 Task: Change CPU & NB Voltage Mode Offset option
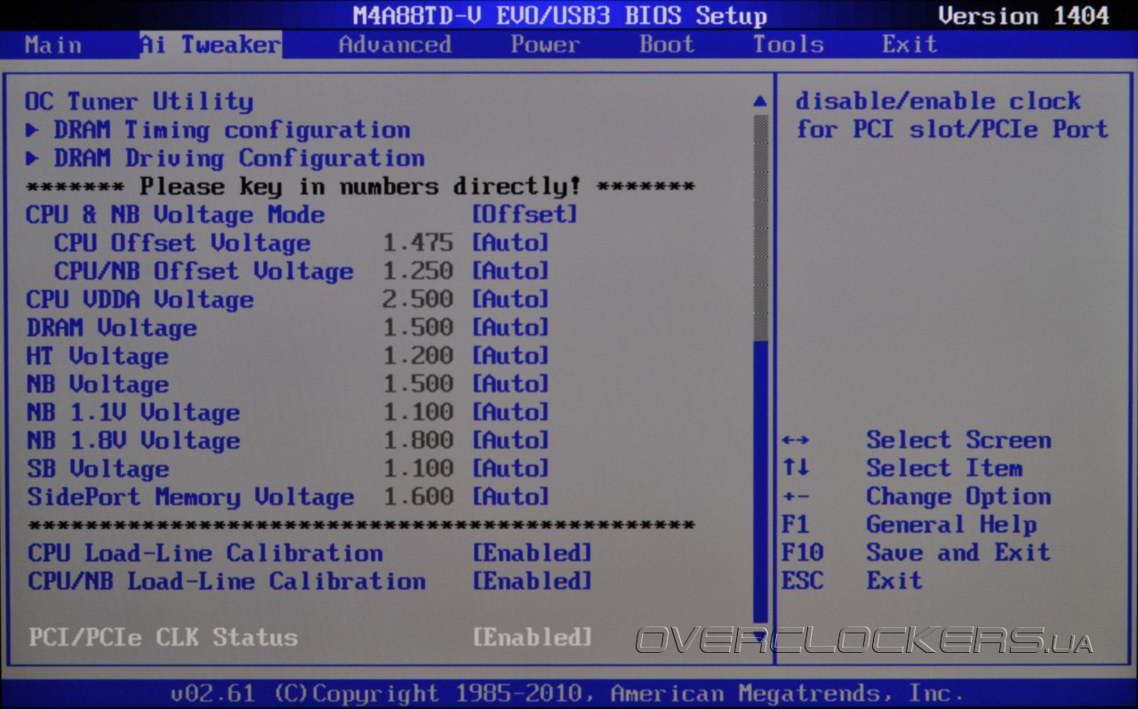pos(525,214)
